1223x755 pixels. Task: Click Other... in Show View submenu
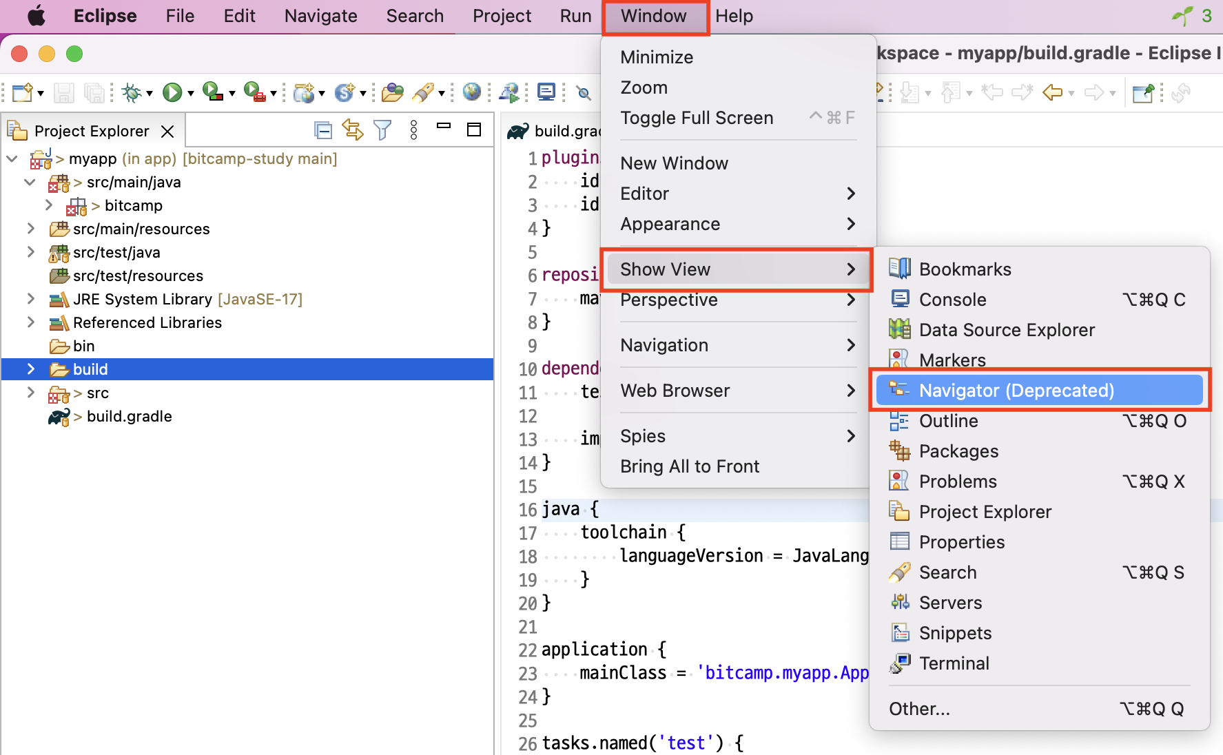(1040, 709)
